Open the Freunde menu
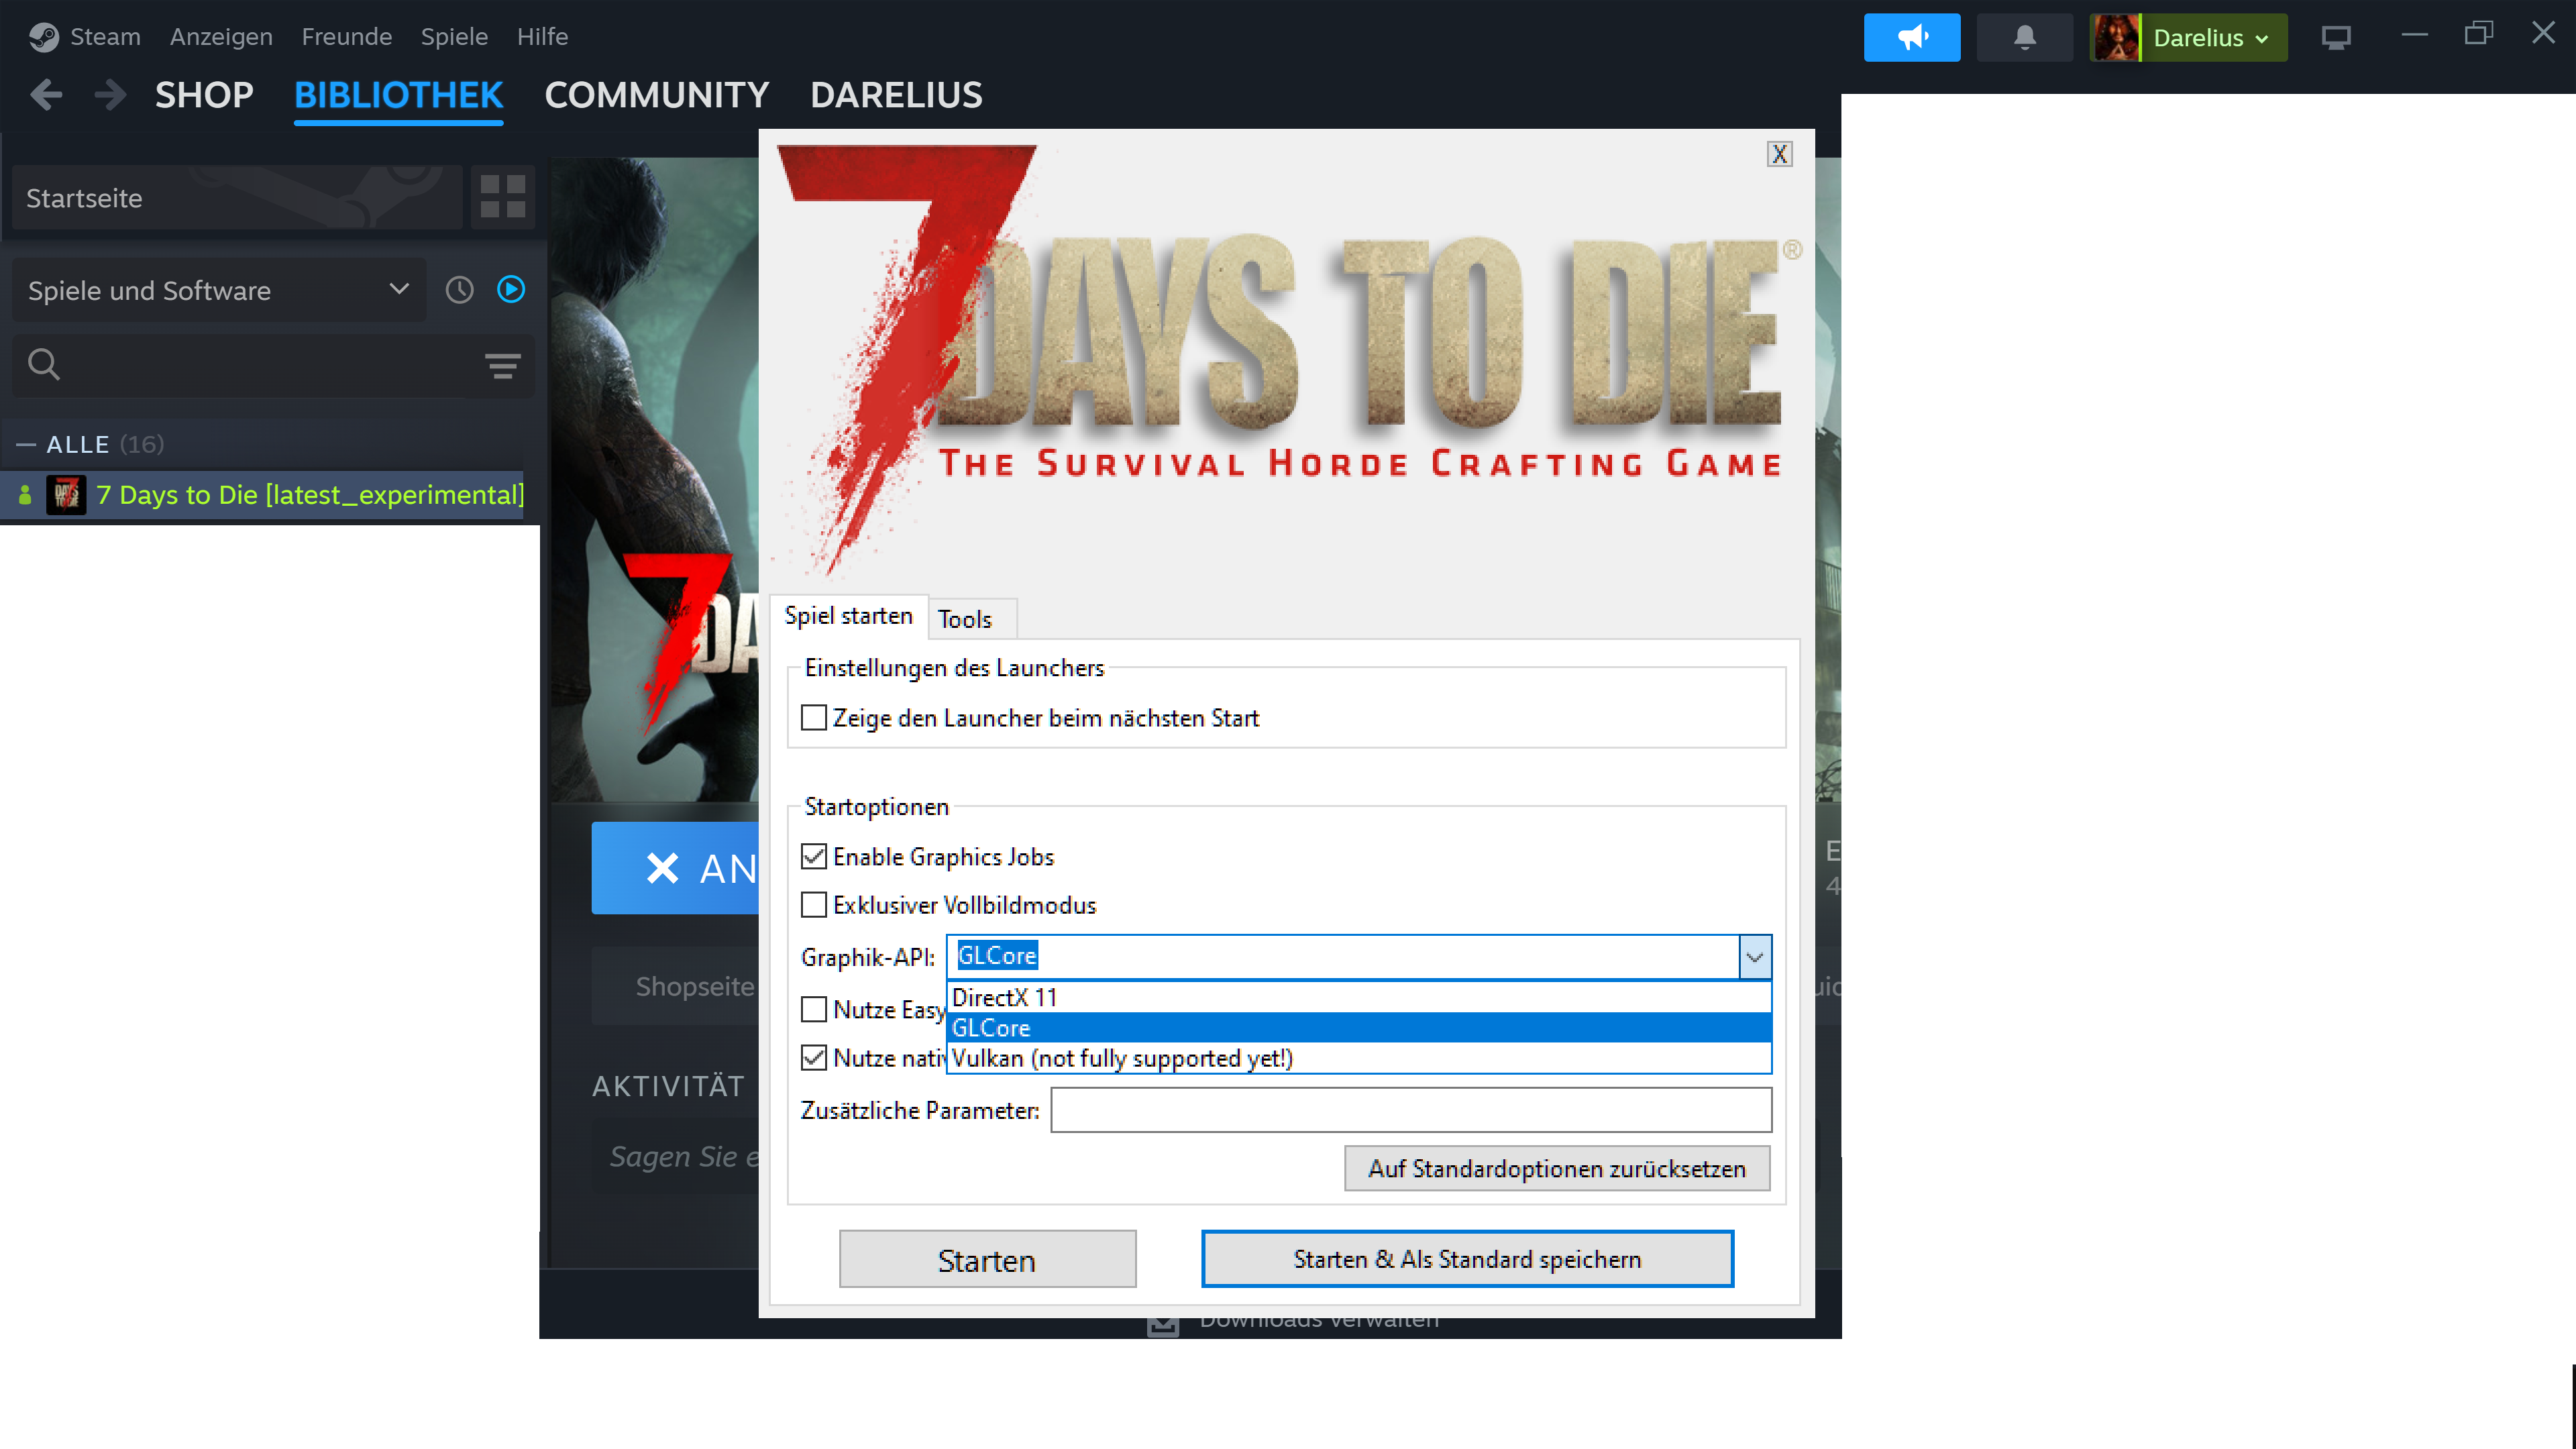The width and height of the screenshot is (2576, 1449). [347, 37]
